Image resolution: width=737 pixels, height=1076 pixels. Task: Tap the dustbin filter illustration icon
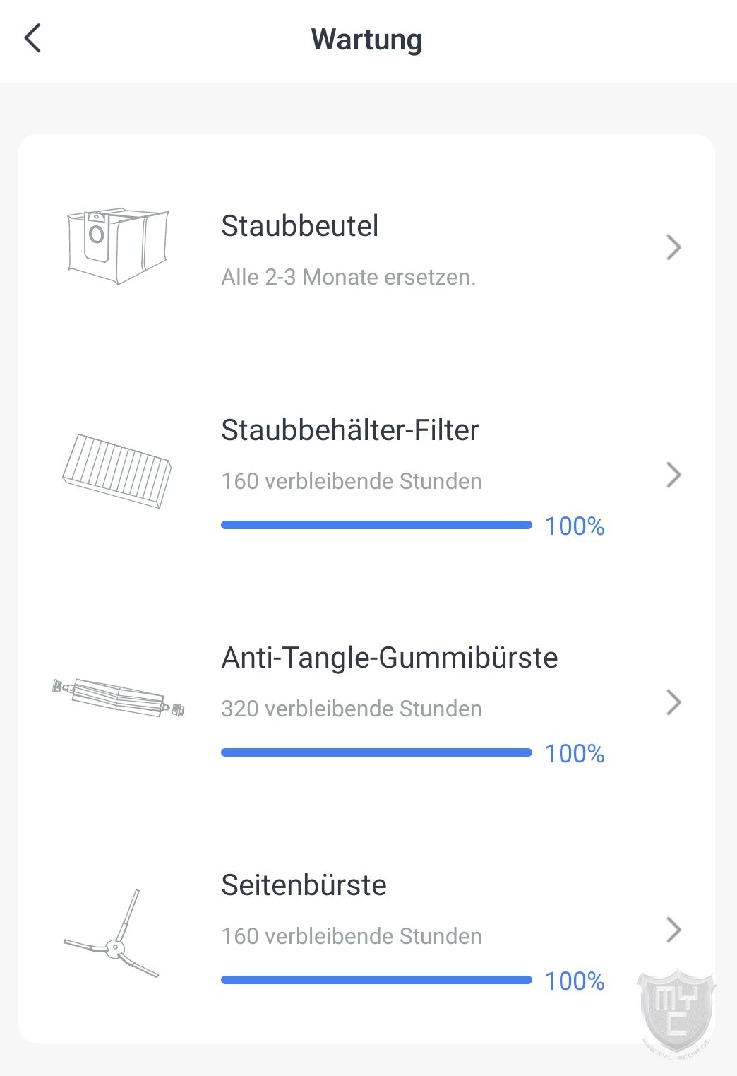(117, 471)
